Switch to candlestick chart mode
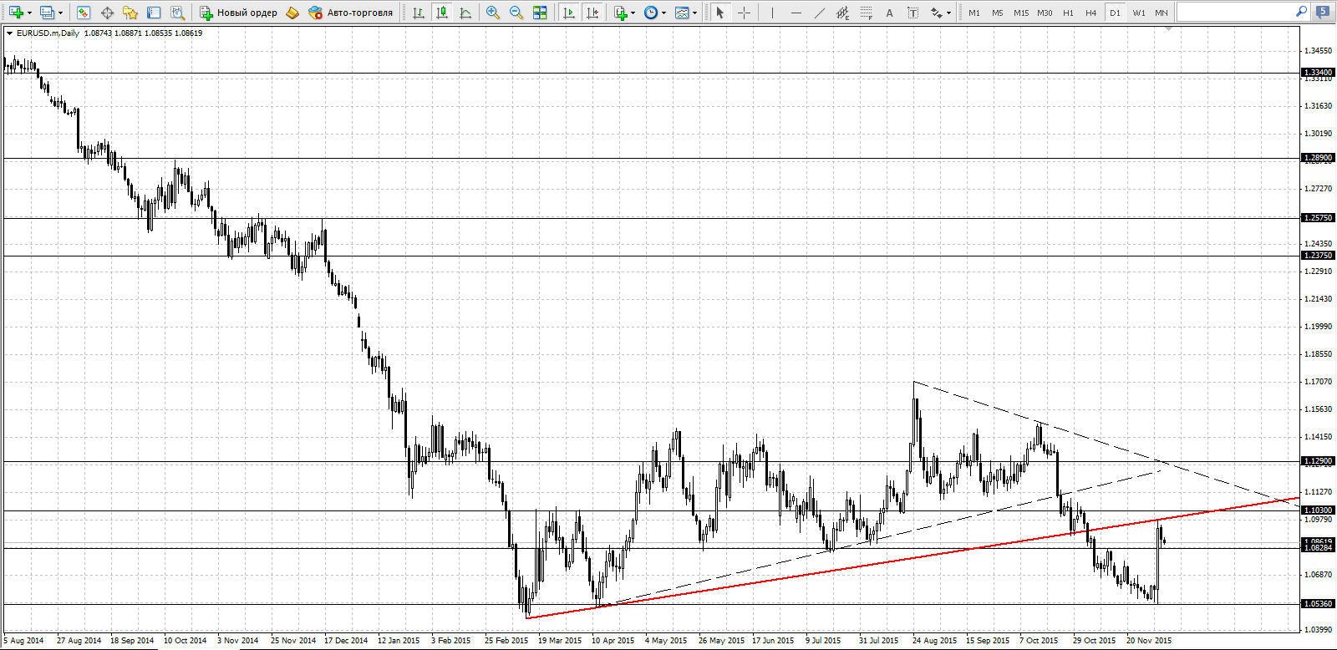 click(442, 13)
